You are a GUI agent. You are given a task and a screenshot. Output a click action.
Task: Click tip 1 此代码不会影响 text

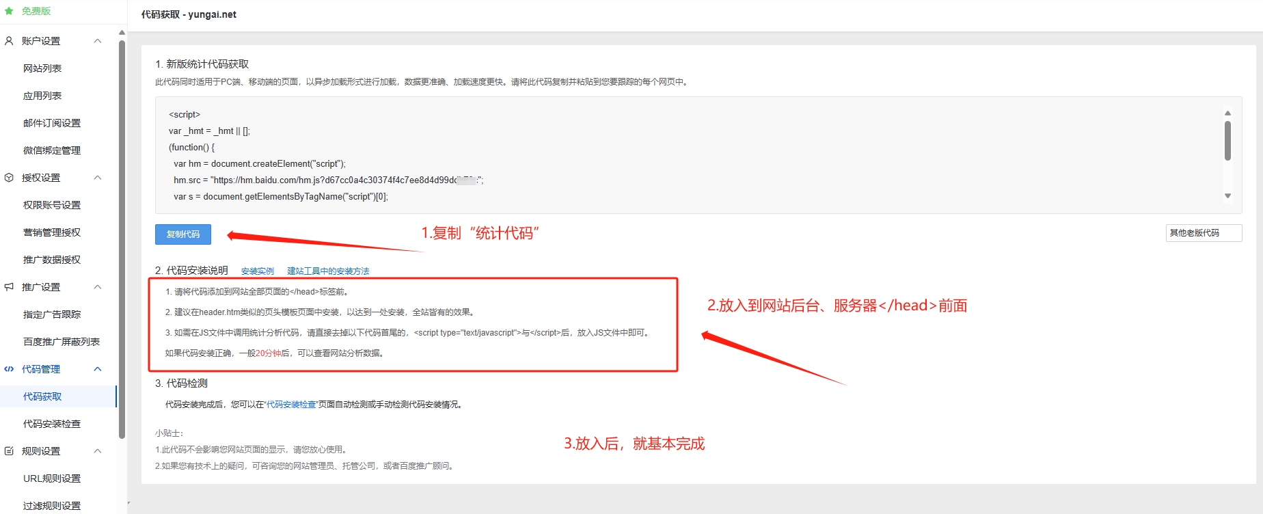click(x=252, y=450)
